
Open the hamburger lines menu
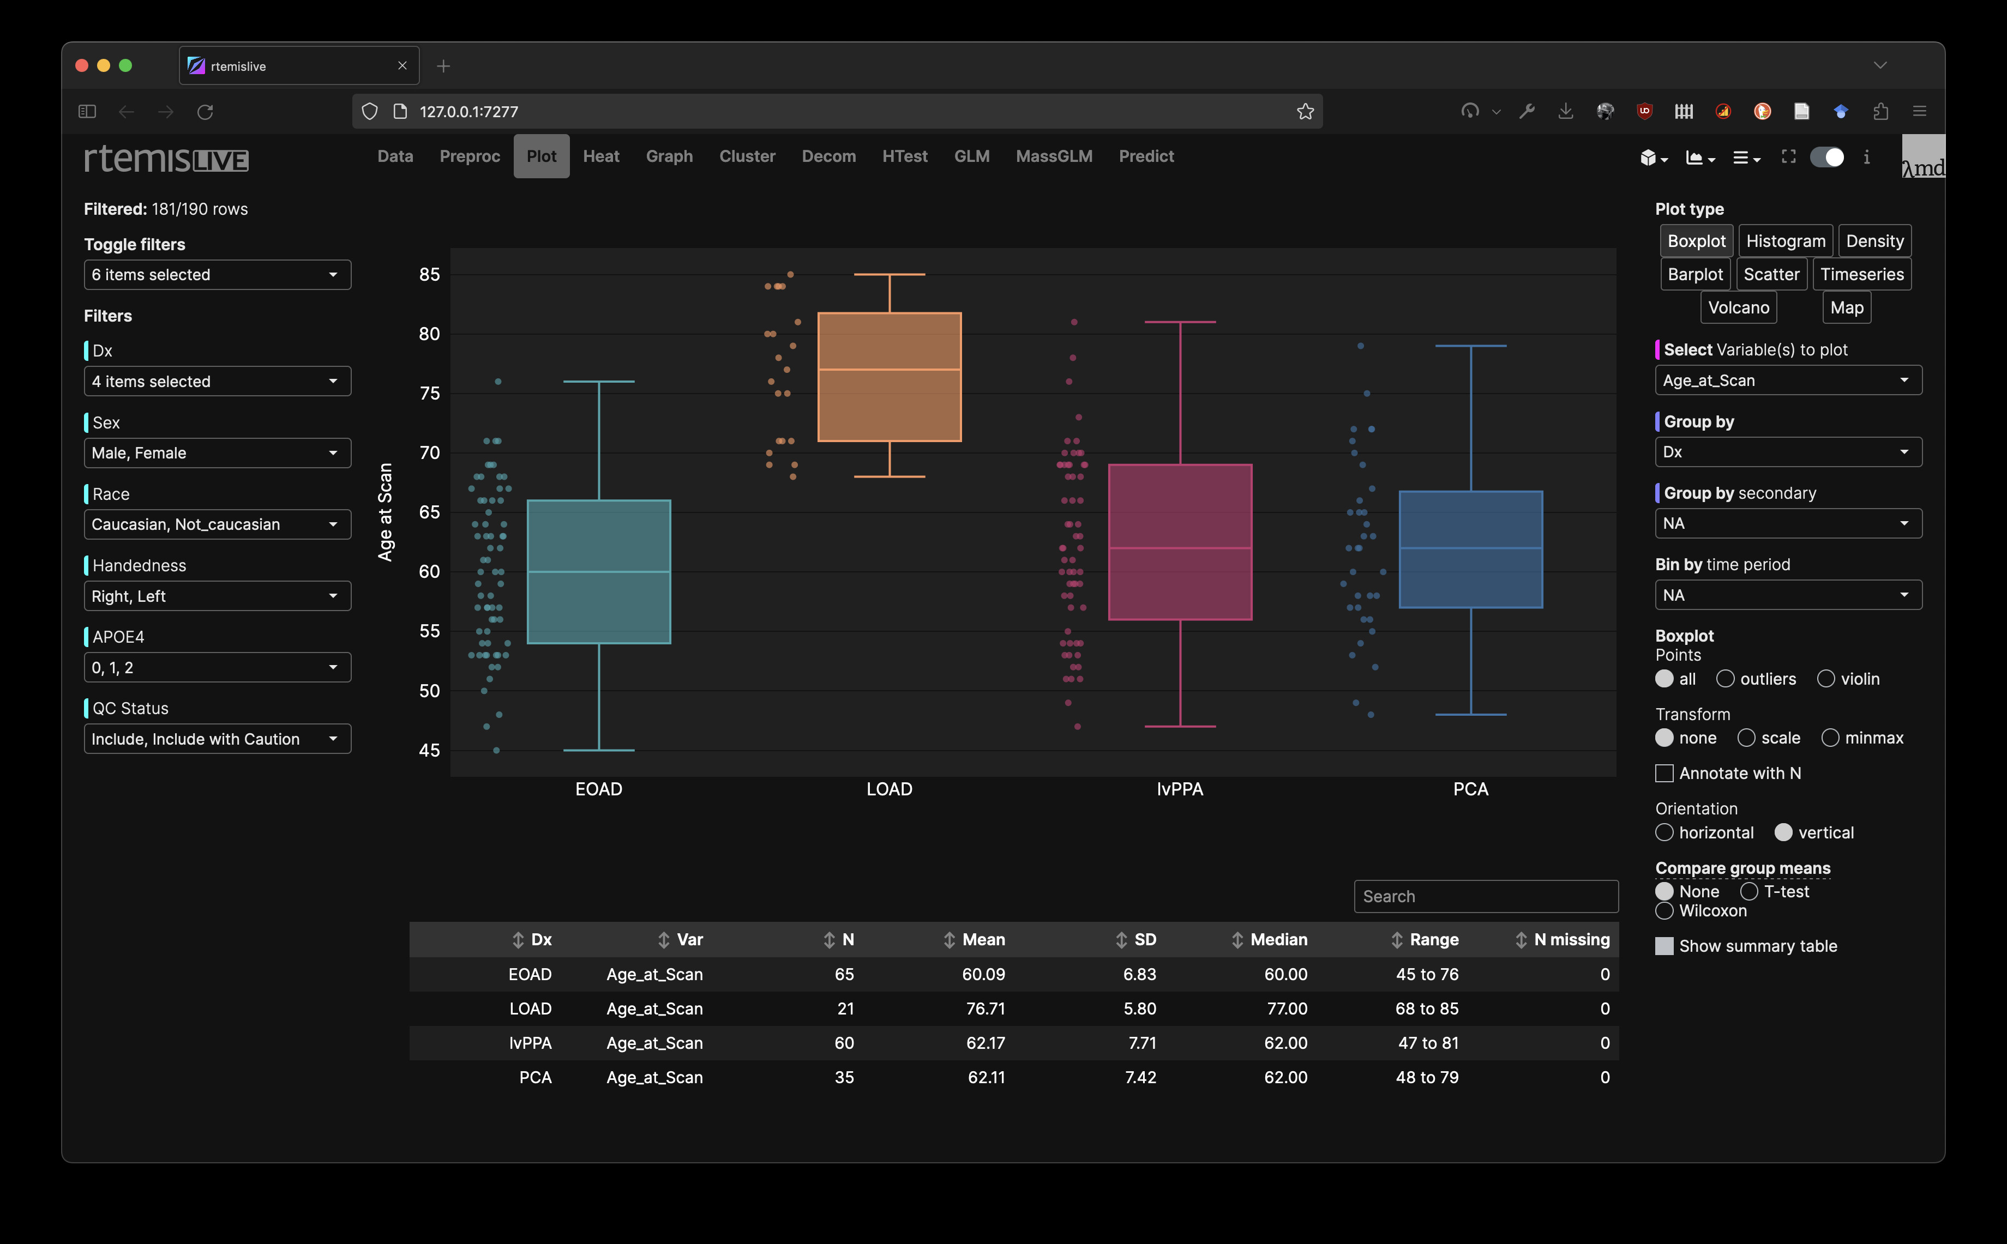click(1745, 157)
